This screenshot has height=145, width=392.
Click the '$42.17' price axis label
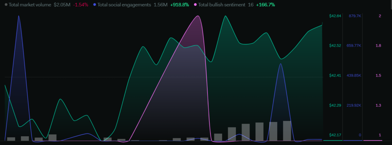pos(335,135)
